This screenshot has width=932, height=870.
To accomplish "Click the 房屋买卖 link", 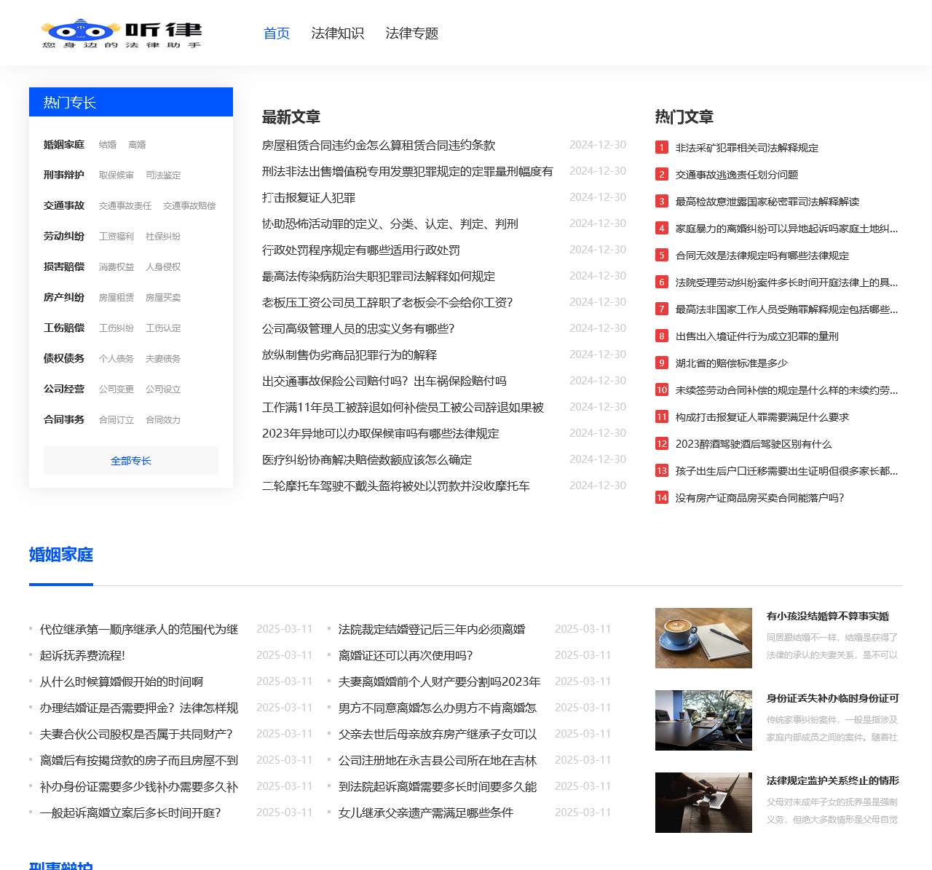I will pyautogui.click(x=163, y=298).
